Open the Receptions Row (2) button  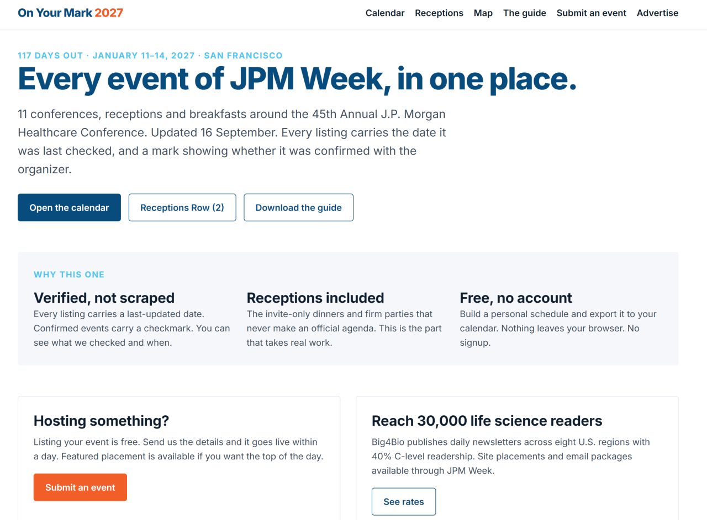click(x=182, y=207)
